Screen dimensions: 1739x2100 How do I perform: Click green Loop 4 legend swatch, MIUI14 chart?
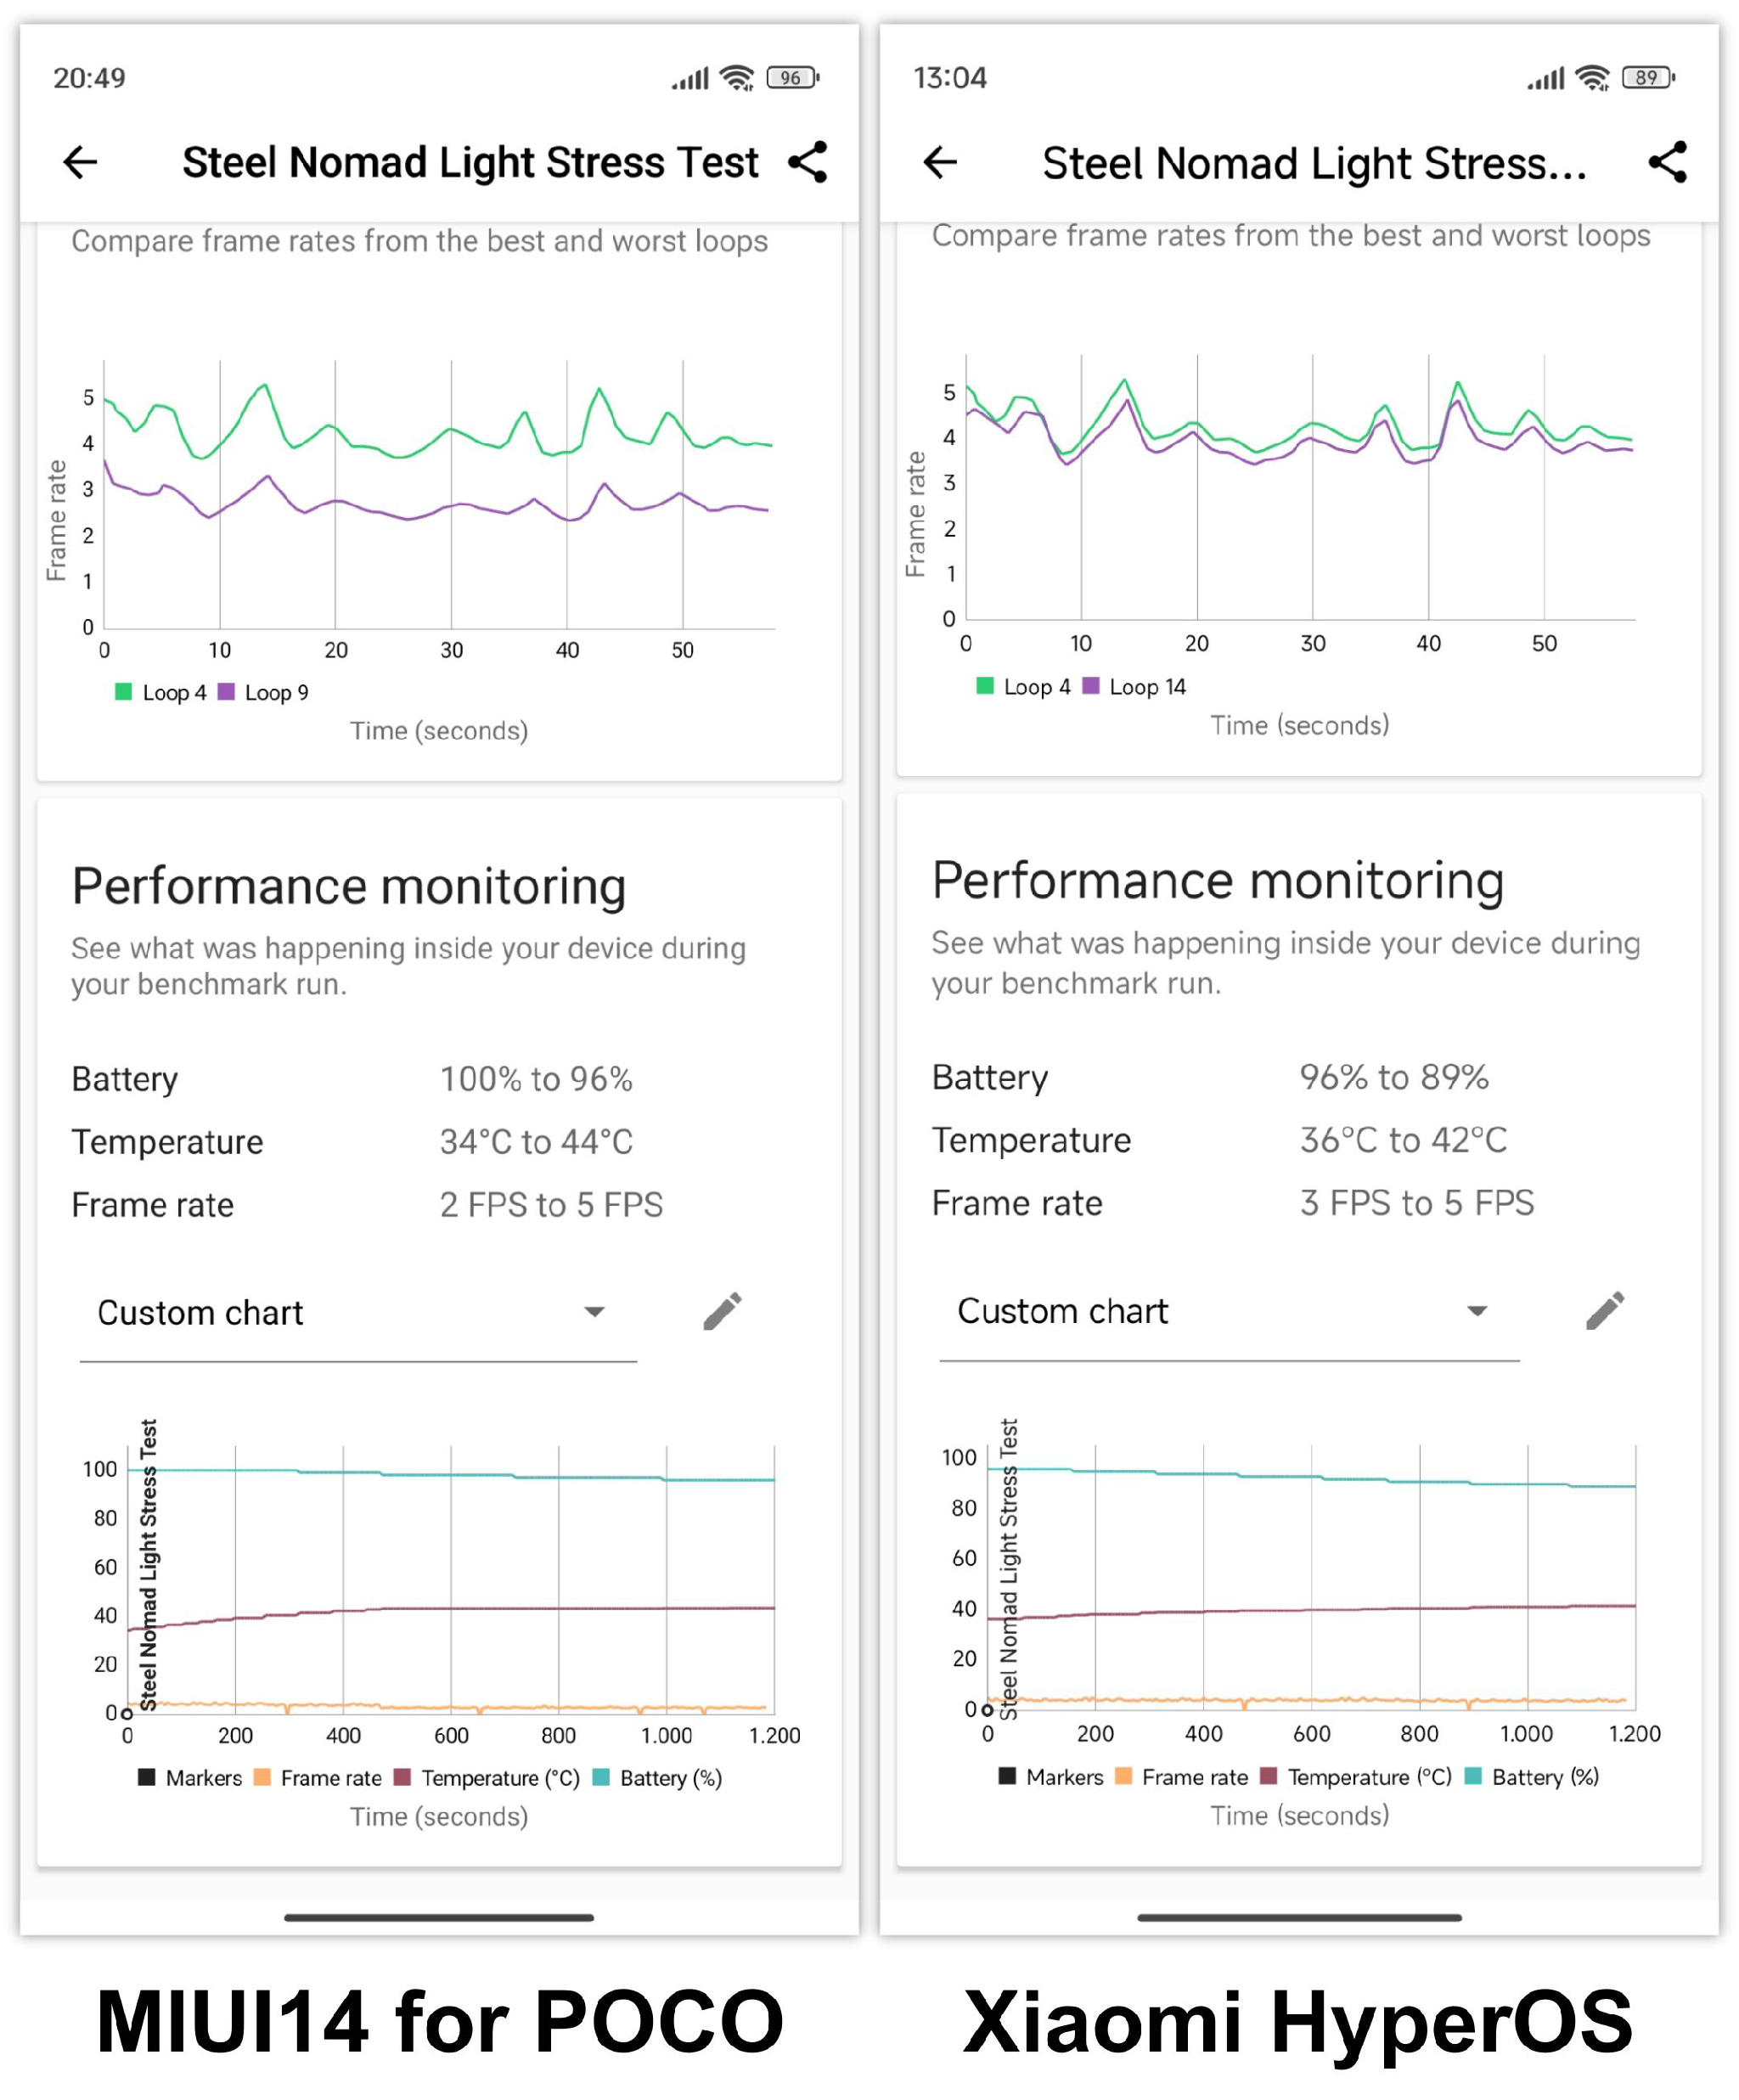tap(123, 691)
